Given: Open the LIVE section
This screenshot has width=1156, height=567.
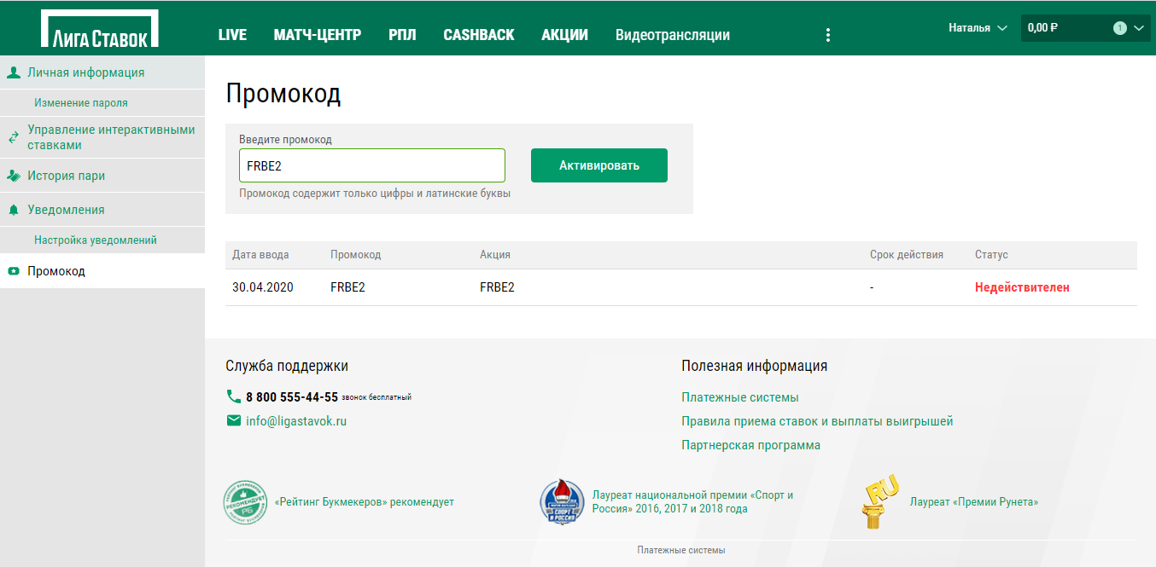Looking at the screenshot, I should (232, 35).
